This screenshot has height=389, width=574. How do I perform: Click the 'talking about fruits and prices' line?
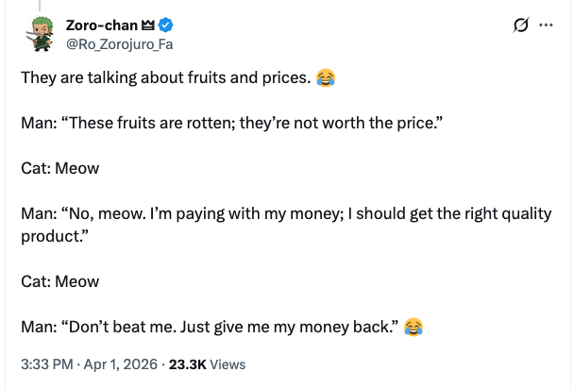[165, 77]
